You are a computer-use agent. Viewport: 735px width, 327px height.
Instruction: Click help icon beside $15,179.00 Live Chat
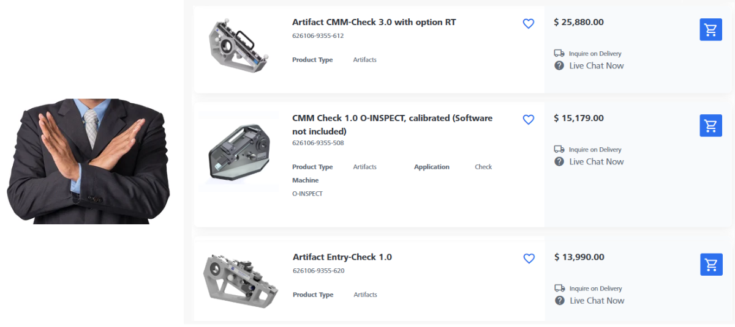coord(559,161)
